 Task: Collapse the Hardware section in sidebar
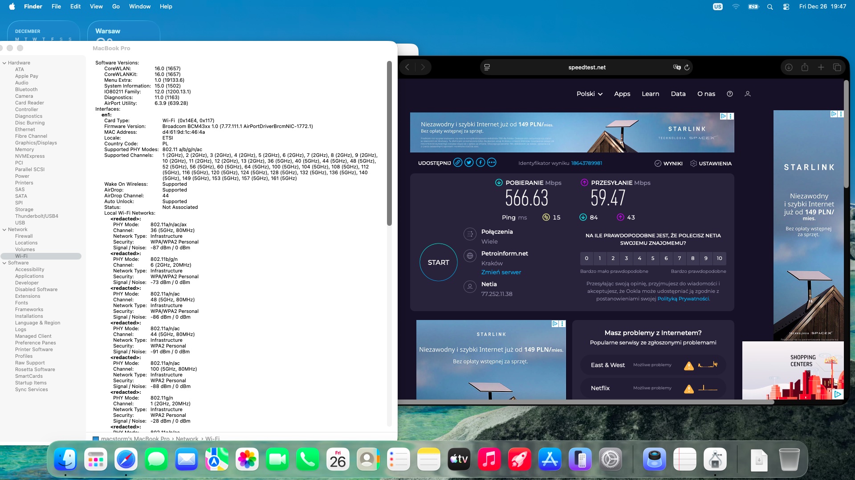coord(4,63)
